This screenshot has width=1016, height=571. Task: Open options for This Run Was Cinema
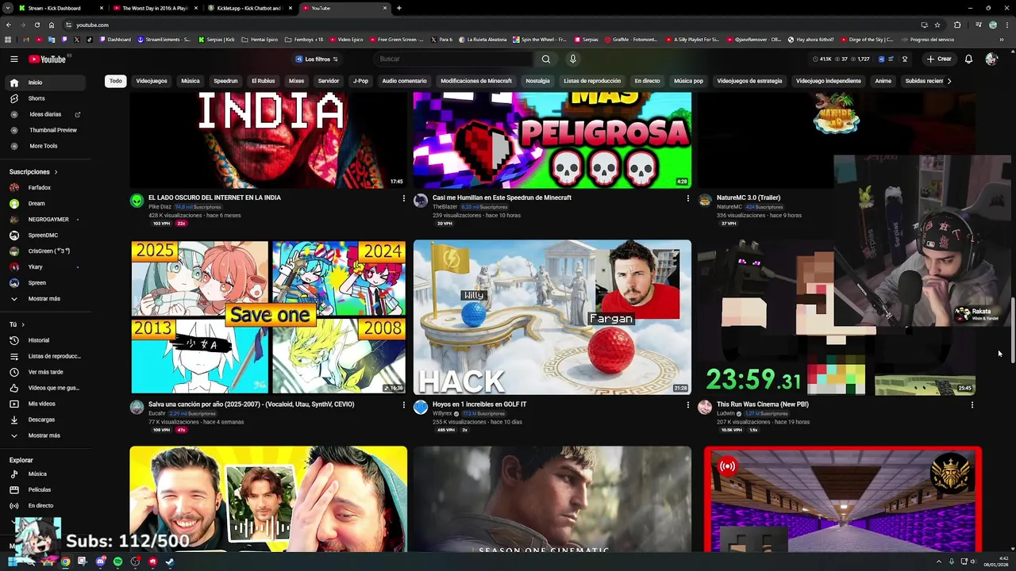(x=972, y=405)
